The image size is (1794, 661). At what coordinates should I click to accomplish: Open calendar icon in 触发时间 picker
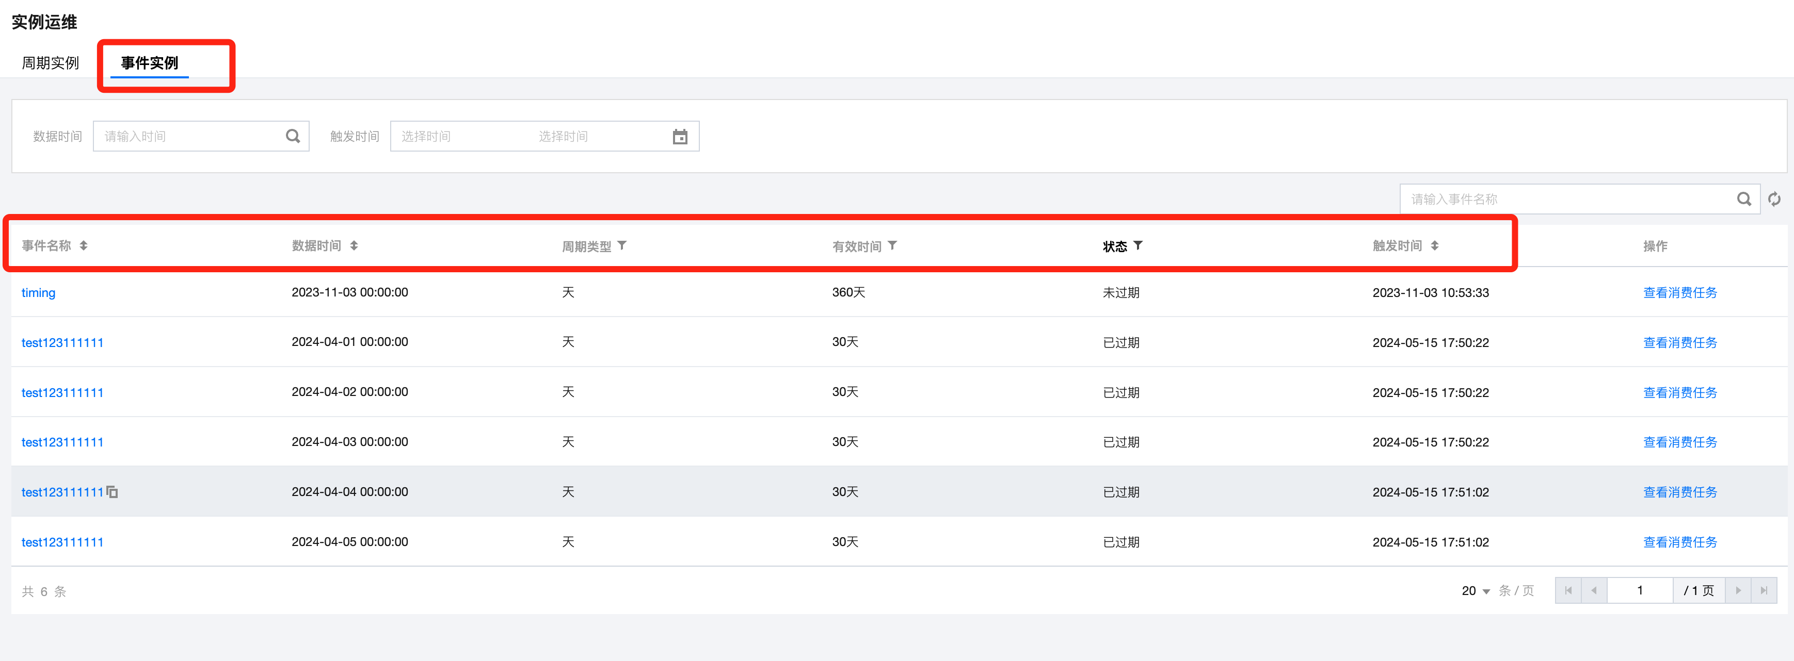tap(680, 136)
